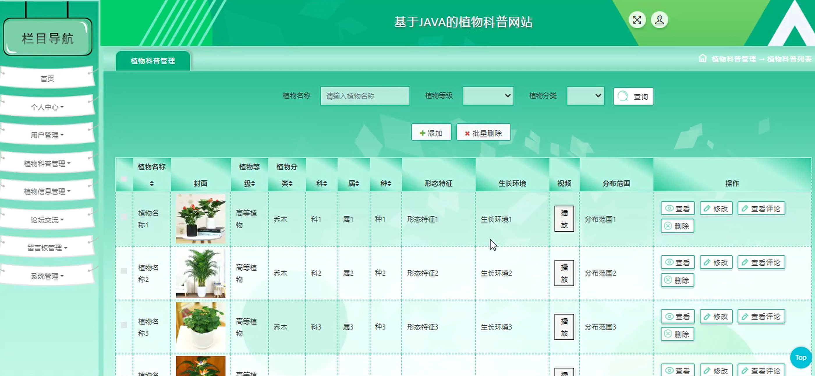Expand the 用户管理 sidebar menu
The image size is (815, 376).
pos(47,135)
